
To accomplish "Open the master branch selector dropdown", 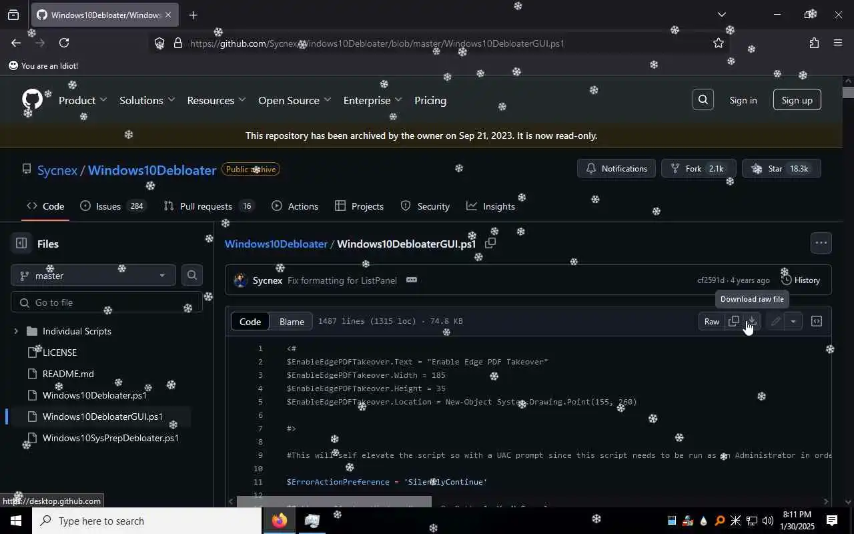I will coord(93,275).
